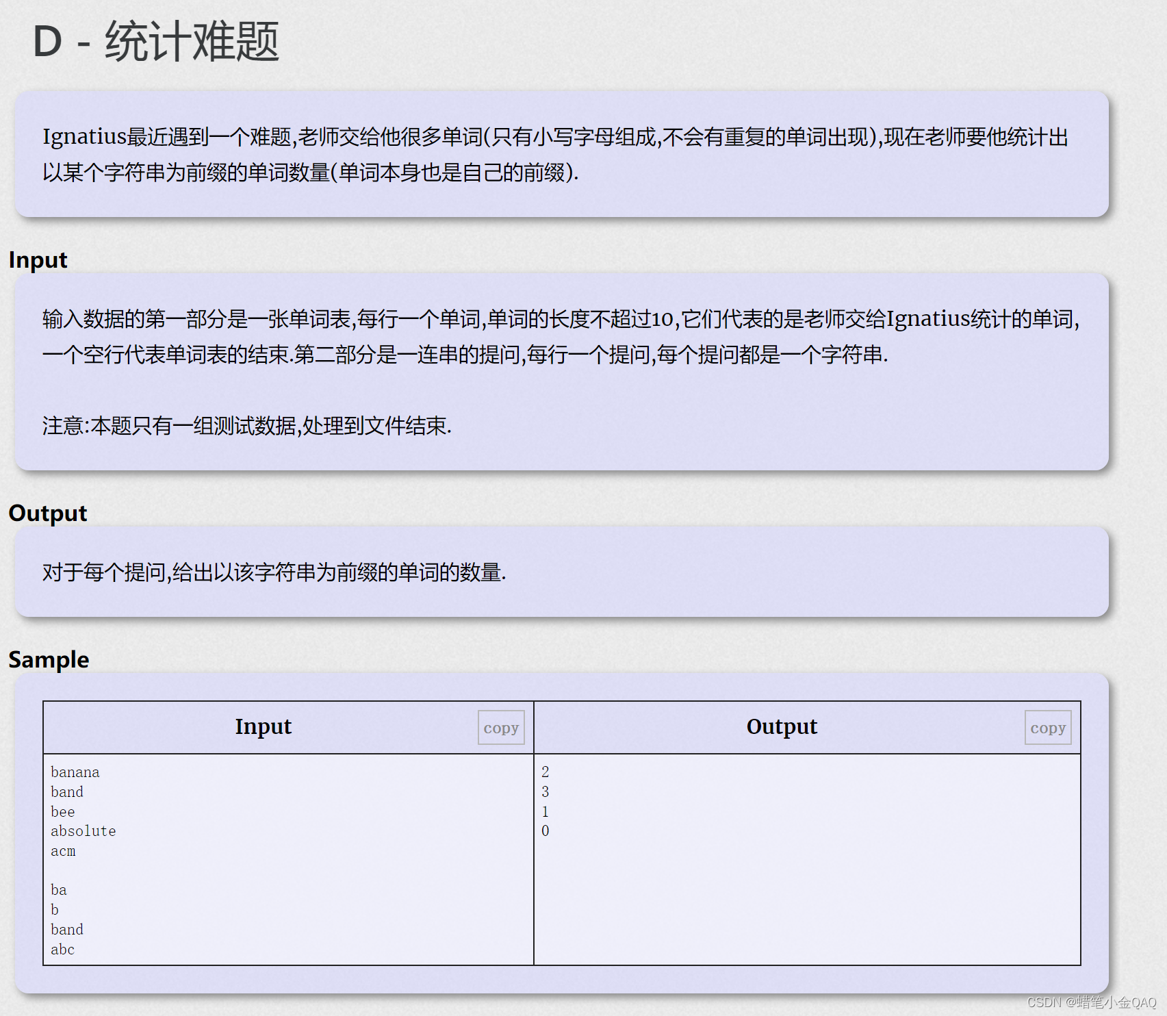Click the note line starting '注意:本题只有一组测试数据'
Screen dimensions: 1167x1016
click(x=247, y=426)
